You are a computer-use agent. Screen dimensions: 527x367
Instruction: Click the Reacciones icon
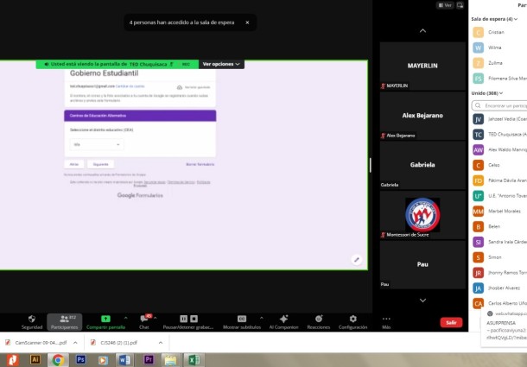click(x=318, y=320)
